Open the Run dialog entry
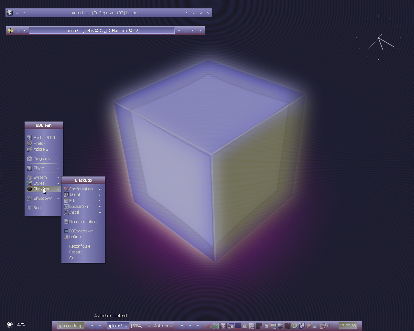 pos(37,208)
